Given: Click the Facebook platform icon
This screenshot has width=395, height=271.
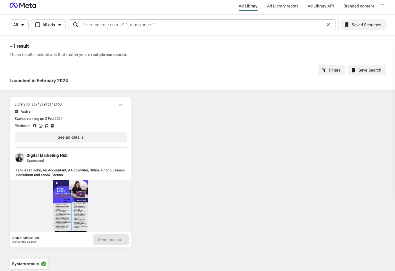Looking at the screenshot, I should (x=35, y=126).
